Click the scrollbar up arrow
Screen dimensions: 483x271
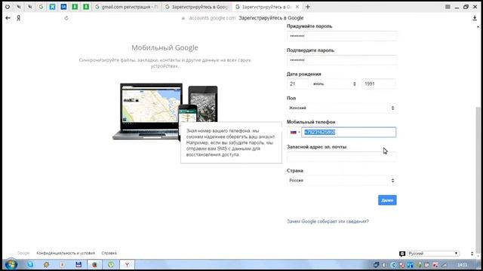pyautogui.click(x=478, y=27)
